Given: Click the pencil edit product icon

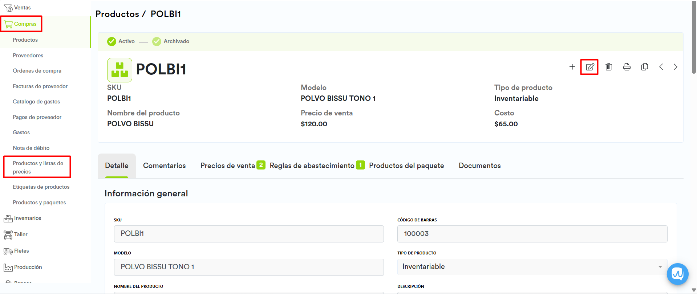Looking at the screenshot, I should click(x=589, y=67).
